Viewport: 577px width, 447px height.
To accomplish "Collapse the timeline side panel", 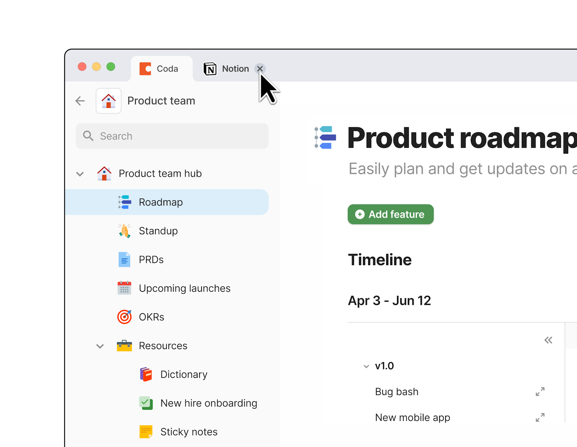I will coord(548,340).
